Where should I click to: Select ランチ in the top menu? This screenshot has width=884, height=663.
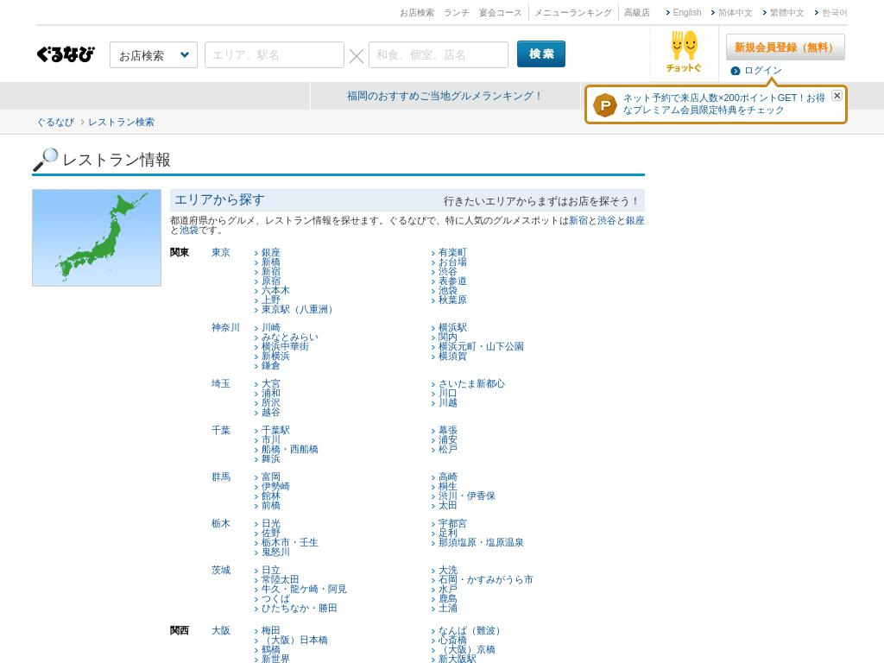pos(456,12)
